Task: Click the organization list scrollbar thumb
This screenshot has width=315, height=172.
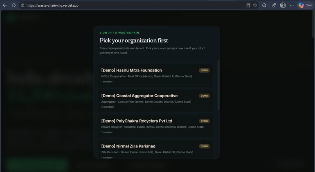Action: [218, 85]
